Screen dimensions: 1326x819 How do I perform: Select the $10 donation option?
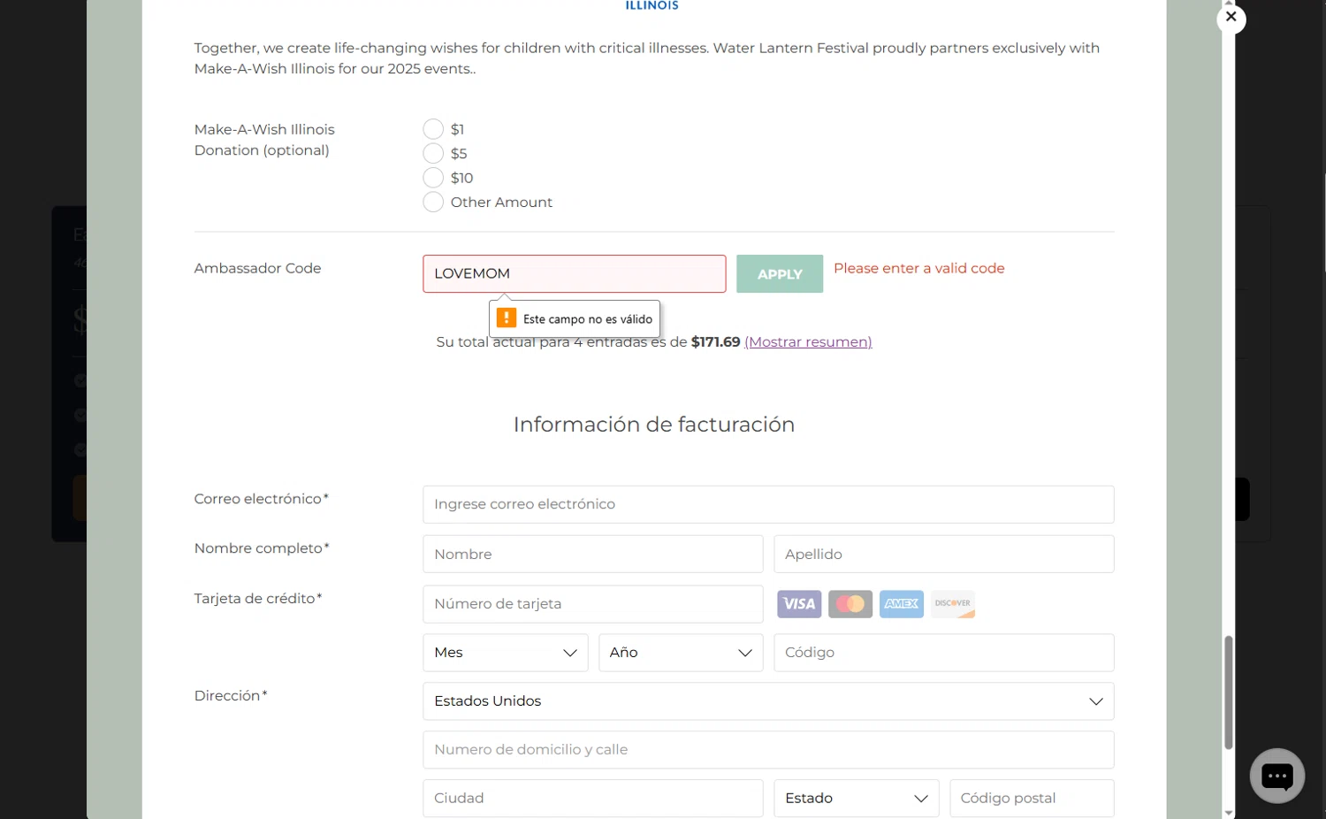point(433,178)
